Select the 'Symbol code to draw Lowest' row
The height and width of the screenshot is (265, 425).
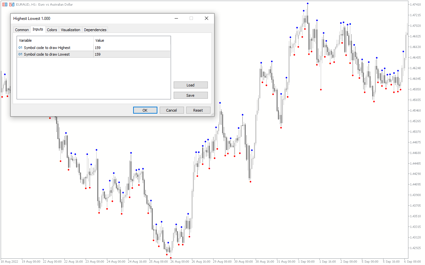click(94, 54)
